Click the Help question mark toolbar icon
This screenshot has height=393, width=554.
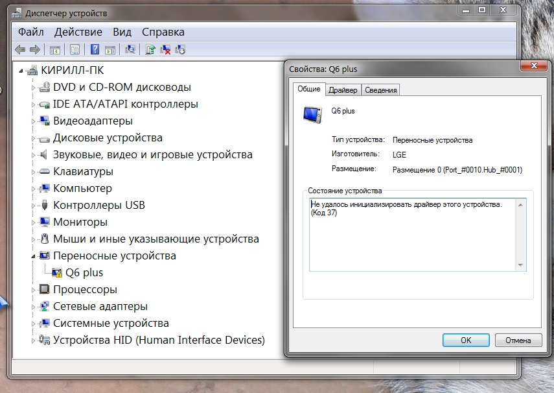coord(95,49)
